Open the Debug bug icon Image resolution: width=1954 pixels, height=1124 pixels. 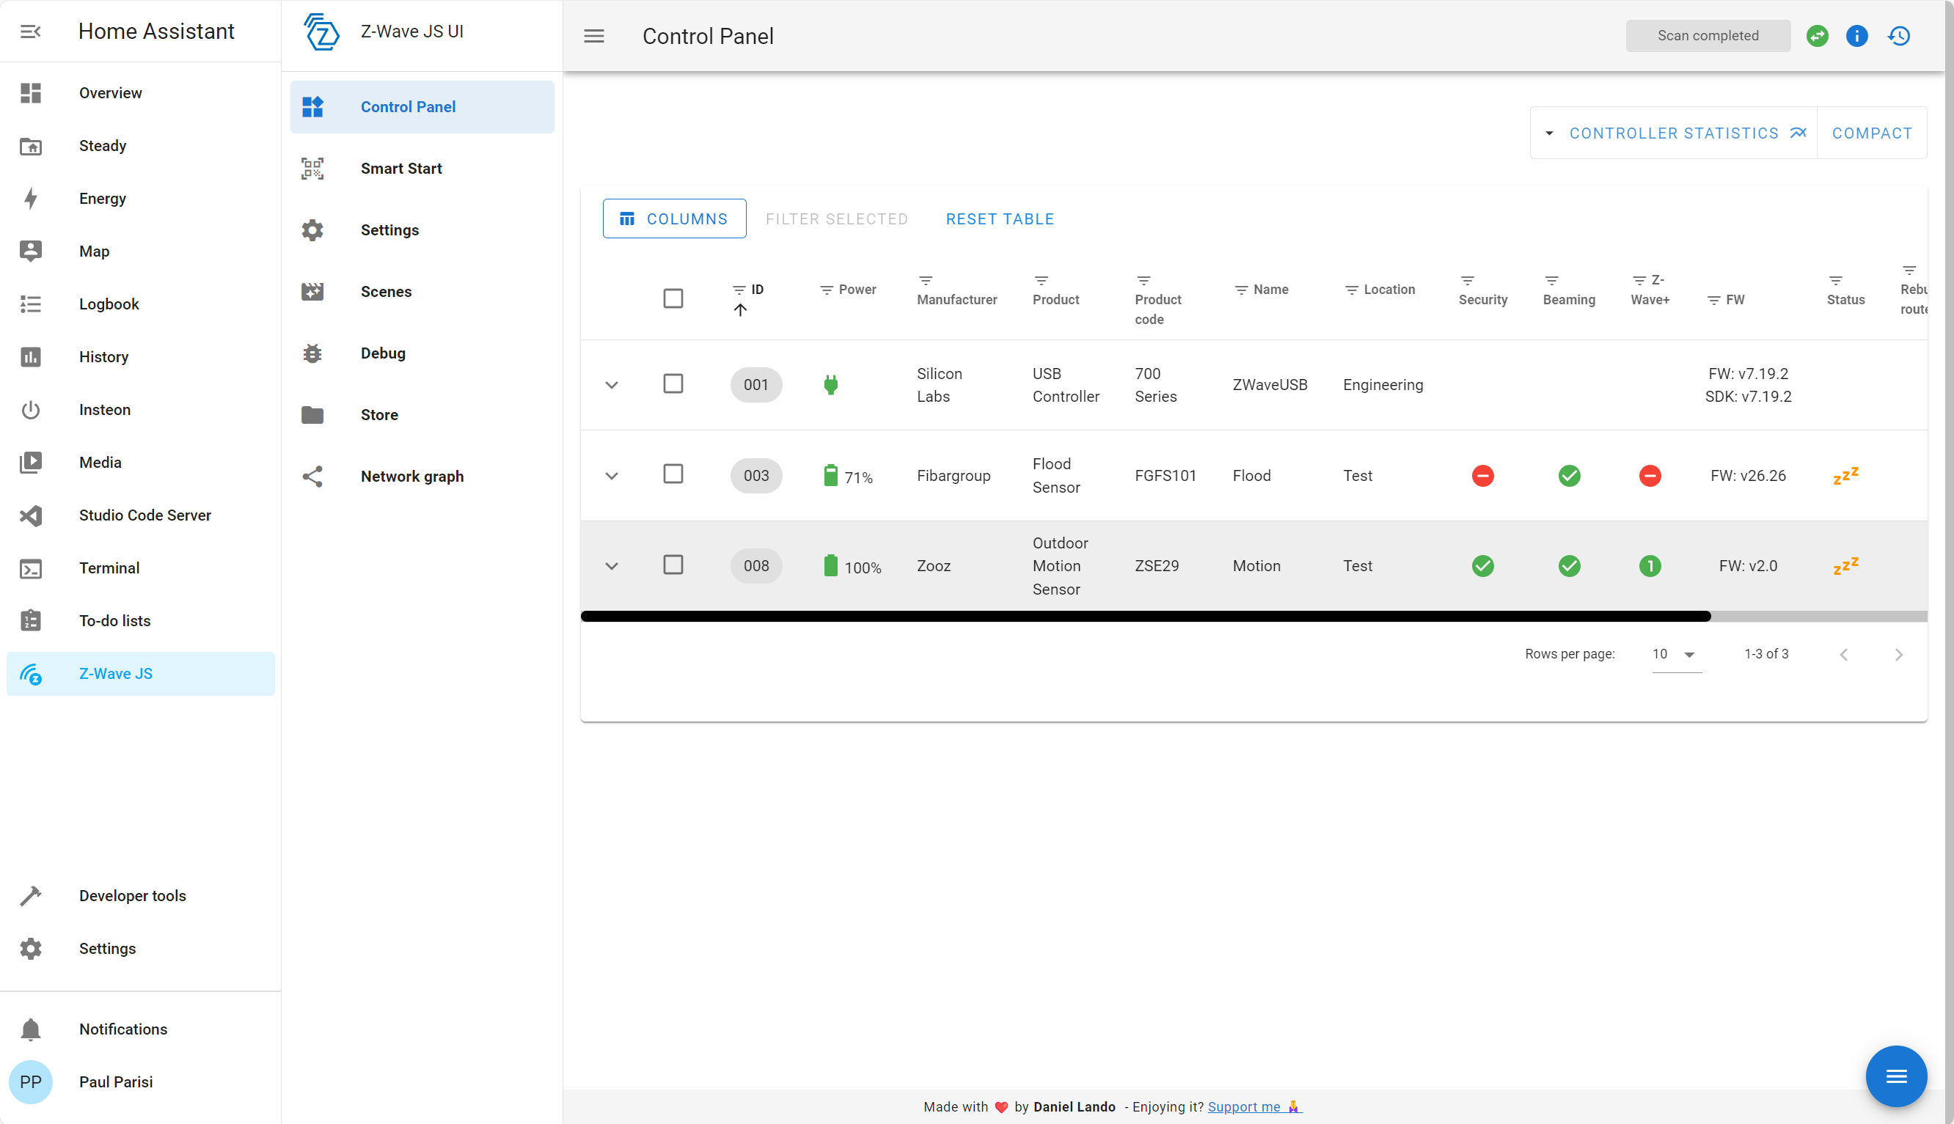(x=312, y=353)
